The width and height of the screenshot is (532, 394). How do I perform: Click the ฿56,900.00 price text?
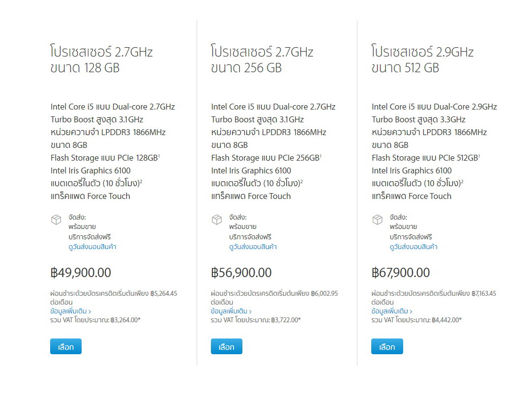pyautogui.click(x=241, y=273)
